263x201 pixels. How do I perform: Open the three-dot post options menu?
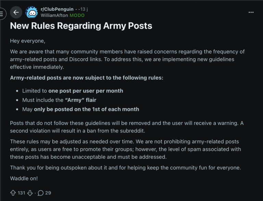(x=251, y=12)
